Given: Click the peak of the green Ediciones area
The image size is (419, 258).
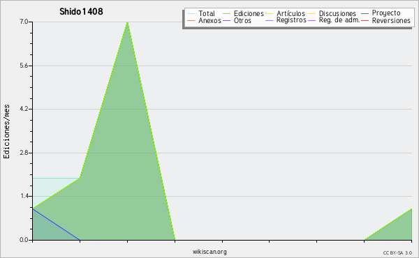Looking at the screenshot, I should click(x=128, y=22).
